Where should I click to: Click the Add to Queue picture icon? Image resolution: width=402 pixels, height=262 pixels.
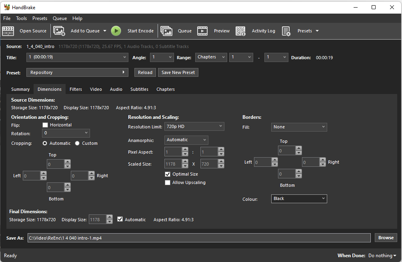59,31
